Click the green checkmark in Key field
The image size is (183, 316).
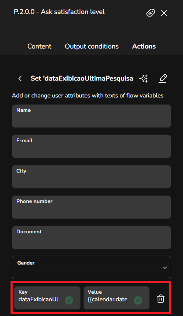tap(69, 300)
